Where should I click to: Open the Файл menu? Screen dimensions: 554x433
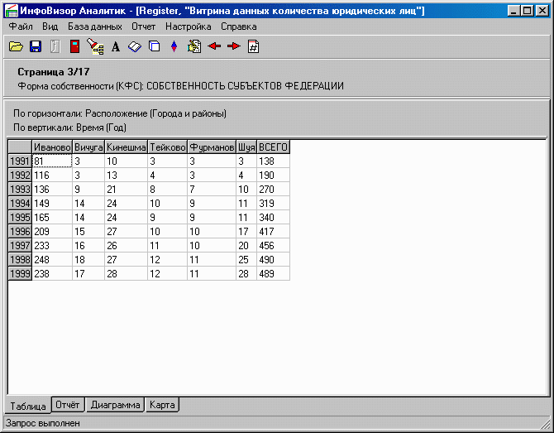point(21,26)
